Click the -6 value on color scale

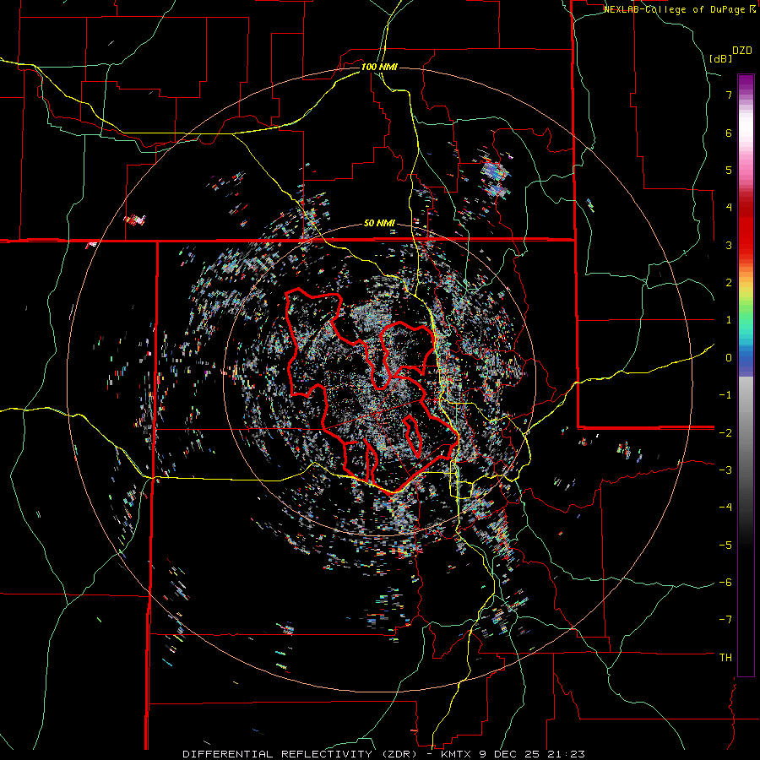point(725,583)
